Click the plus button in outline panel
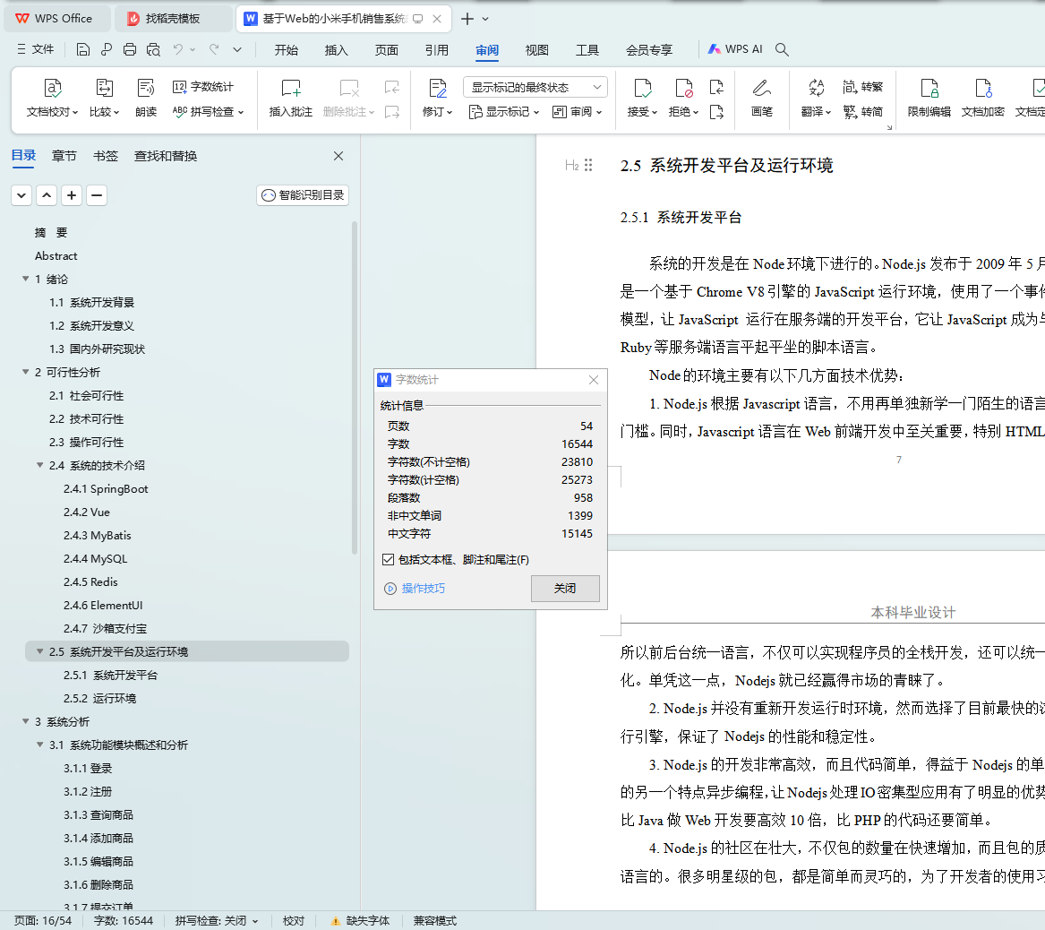 [x=72, y=195]
